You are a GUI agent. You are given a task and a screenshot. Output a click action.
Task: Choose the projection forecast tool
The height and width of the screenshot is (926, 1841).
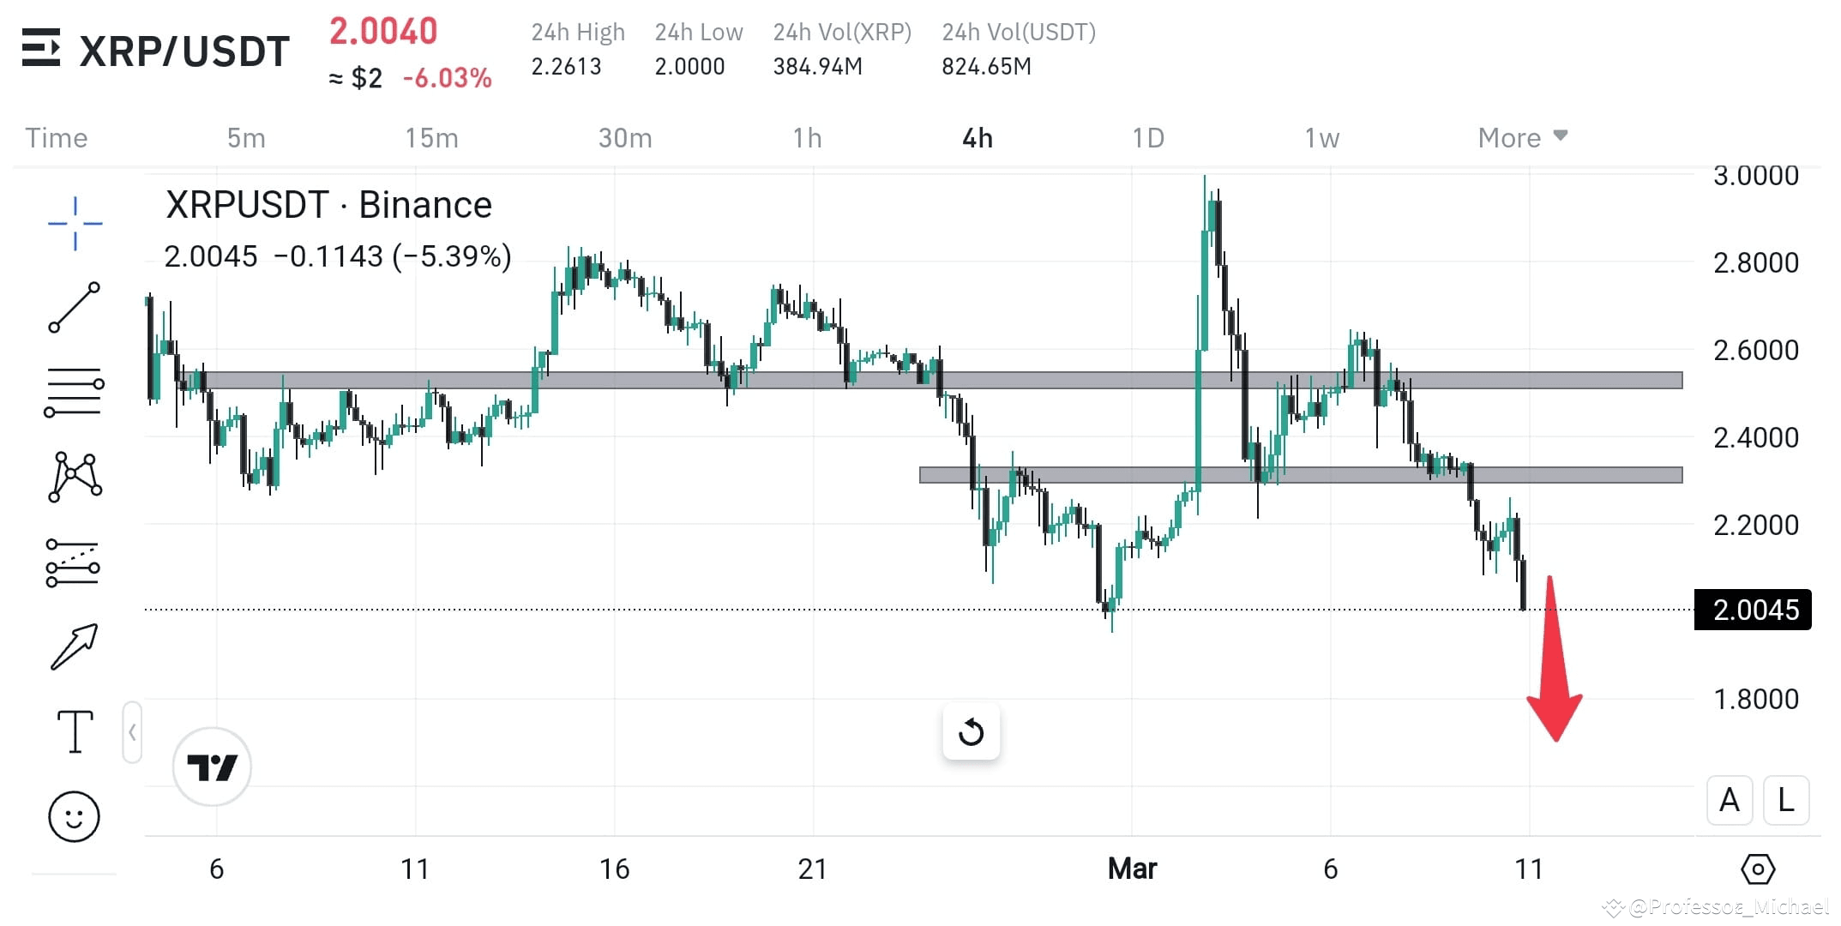click(x=75, y=562)
